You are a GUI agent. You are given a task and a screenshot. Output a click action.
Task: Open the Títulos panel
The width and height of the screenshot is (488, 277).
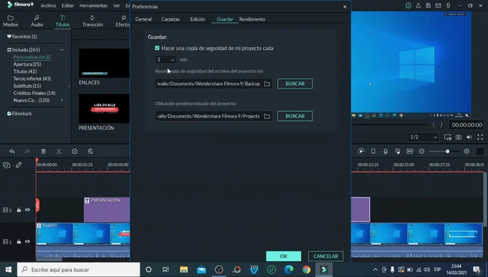[63, 21]
